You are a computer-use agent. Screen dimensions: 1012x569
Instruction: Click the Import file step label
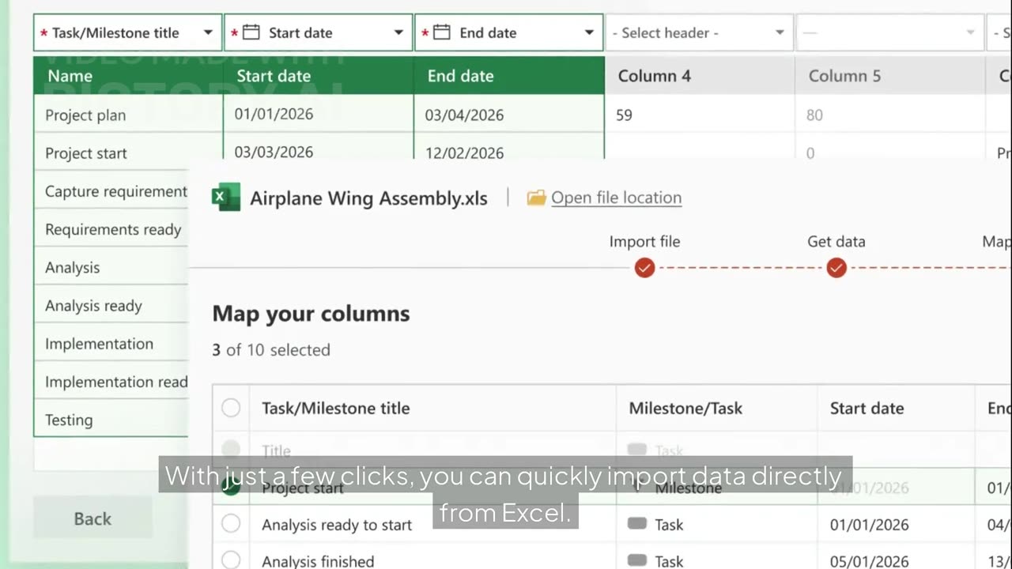pyautogui.click(x=644, y=241)
